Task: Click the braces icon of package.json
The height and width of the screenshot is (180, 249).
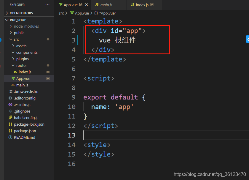Action: click(x=10, y=131)
